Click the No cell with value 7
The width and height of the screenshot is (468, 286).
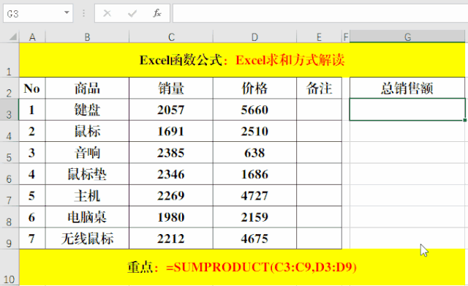pyautogui.click(x=32, y=238)
